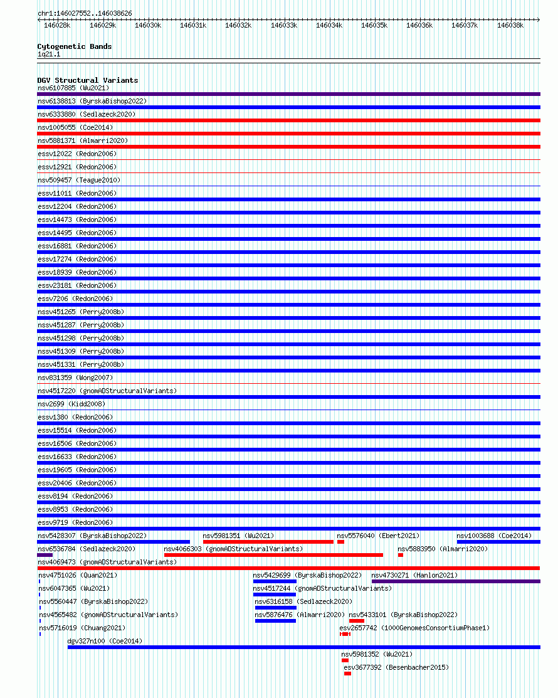Open essv8953 (Redon2006) variant
558x698 pixels.
click(x=75, y=509)
